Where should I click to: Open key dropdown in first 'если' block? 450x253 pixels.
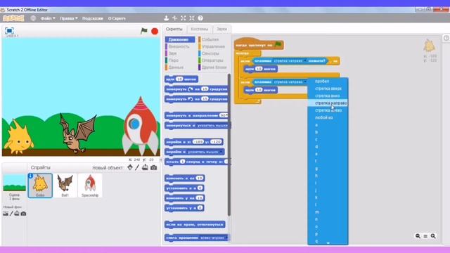click(305, 61)
